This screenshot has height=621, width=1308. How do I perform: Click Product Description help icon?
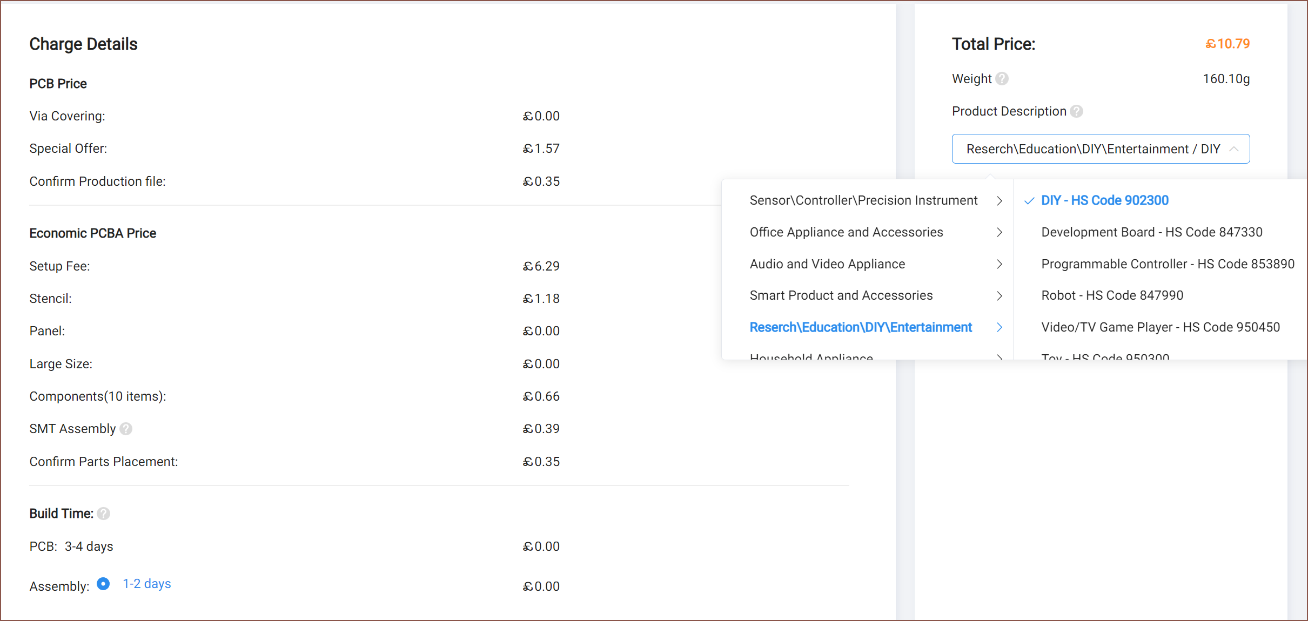coord(1076,111)
